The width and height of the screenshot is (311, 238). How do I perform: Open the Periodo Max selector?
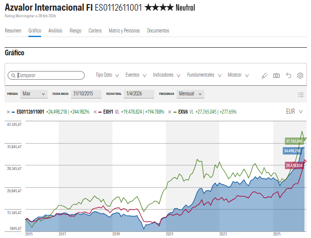(34, 94)
